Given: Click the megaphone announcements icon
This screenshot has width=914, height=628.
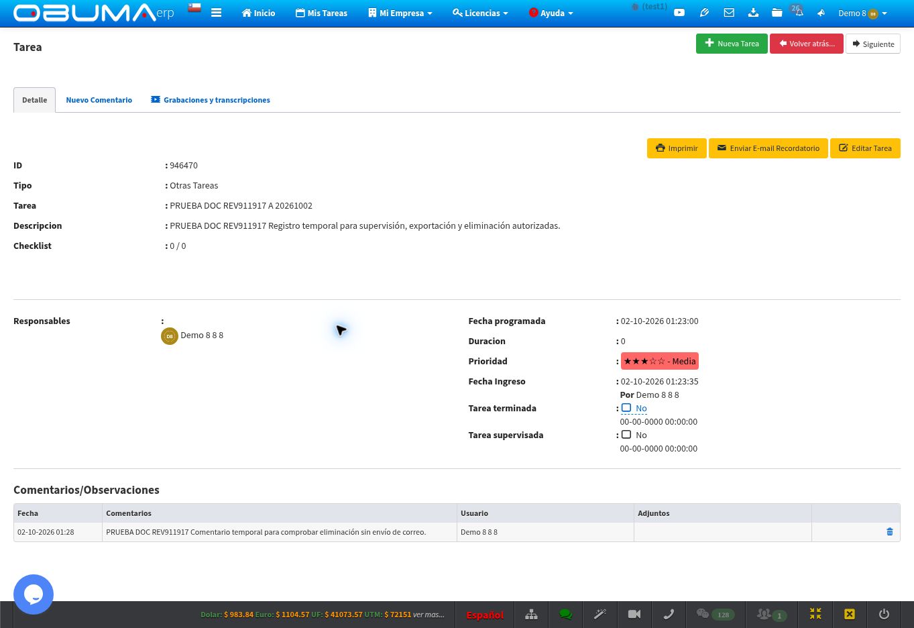Looking at the screenshot, I should point(821,13).
